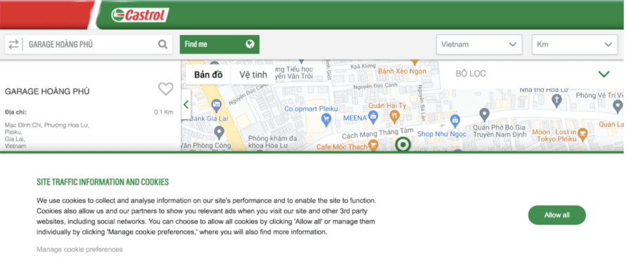Click the Quán Phở Bò Gia Truyền pin
The width and height of the screenshot is (626, 279).
tap(484, 114)
